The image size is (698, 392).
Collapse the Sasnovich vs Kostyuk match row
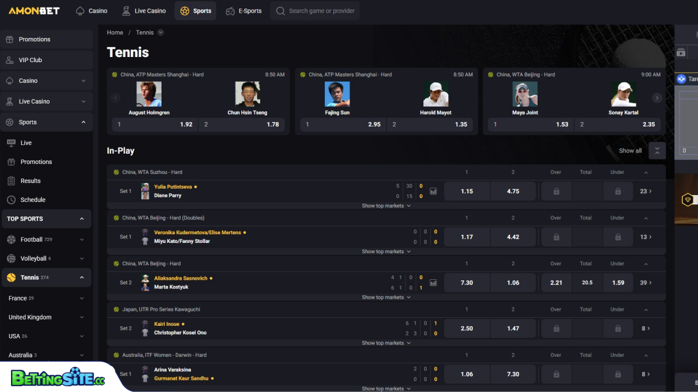click(x=646, y=263)
